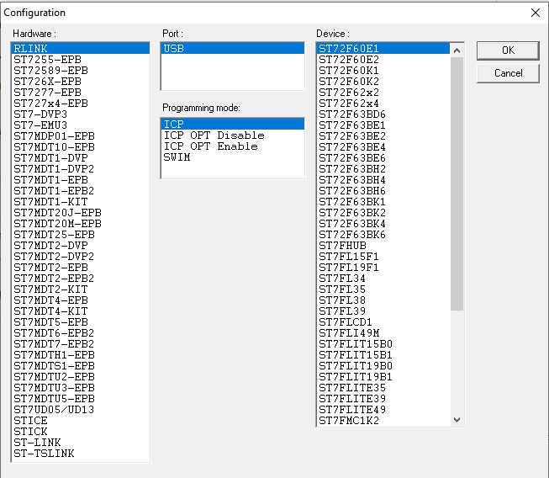This screenshot has height=478, width=549.
Task: Choose ICP OPT Disable mode
Action: point(233,135)
